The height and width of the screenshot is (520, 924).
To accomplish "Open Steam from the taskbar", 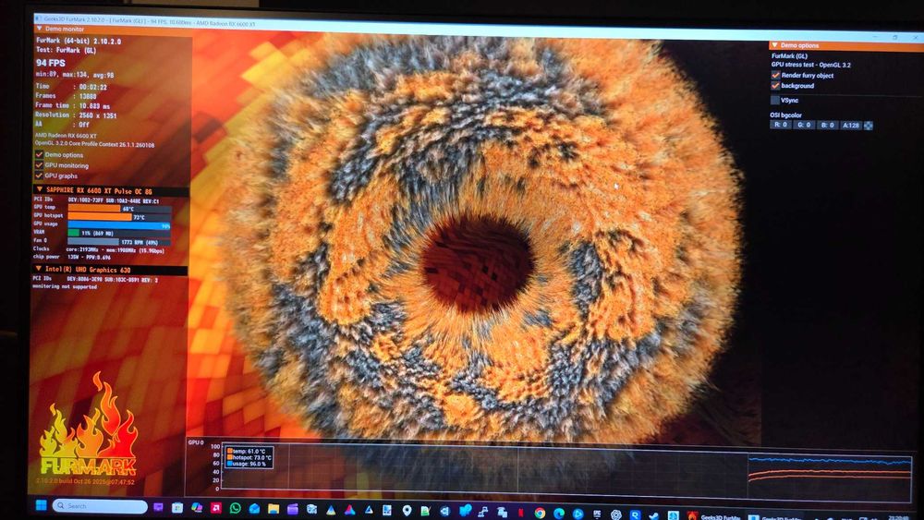I will (x=654, y=516).
